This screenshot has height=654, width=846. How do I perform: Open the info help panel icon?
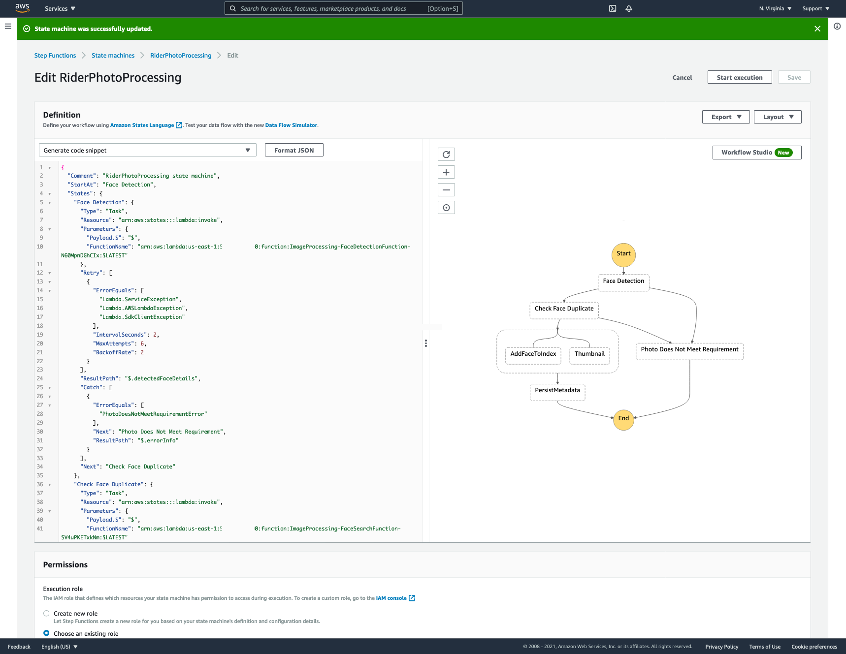coord(837,26)
